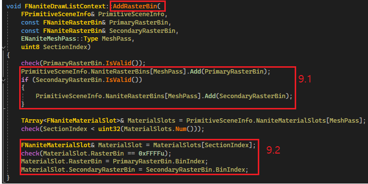
Task: Click PrimaryRasterBin parameter name in the signature
Action: click(138, 23)
